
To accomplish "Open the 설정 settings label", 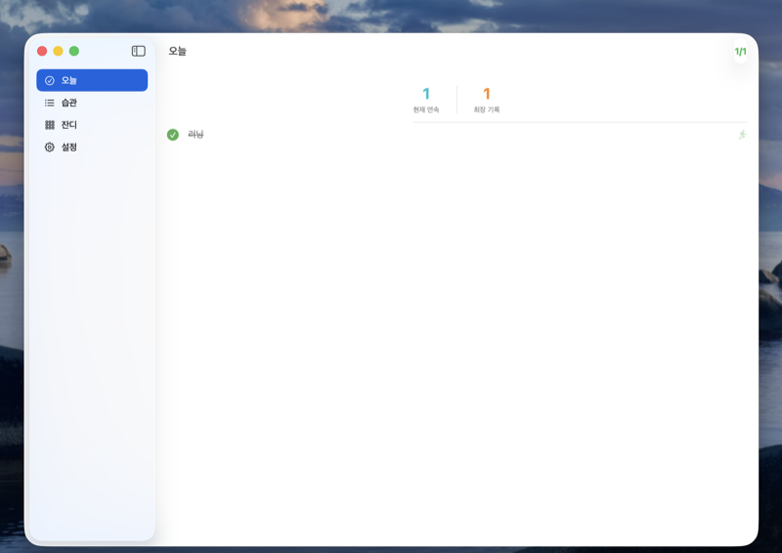I will 69,148.
